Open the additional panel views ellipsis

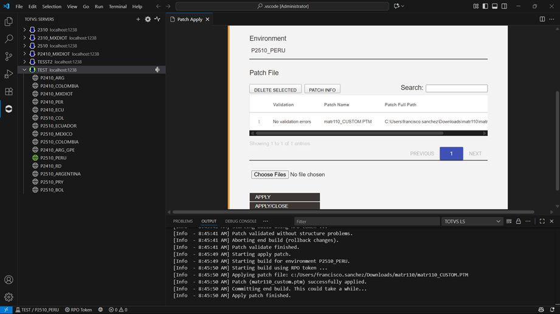click(x=265, y=221)
